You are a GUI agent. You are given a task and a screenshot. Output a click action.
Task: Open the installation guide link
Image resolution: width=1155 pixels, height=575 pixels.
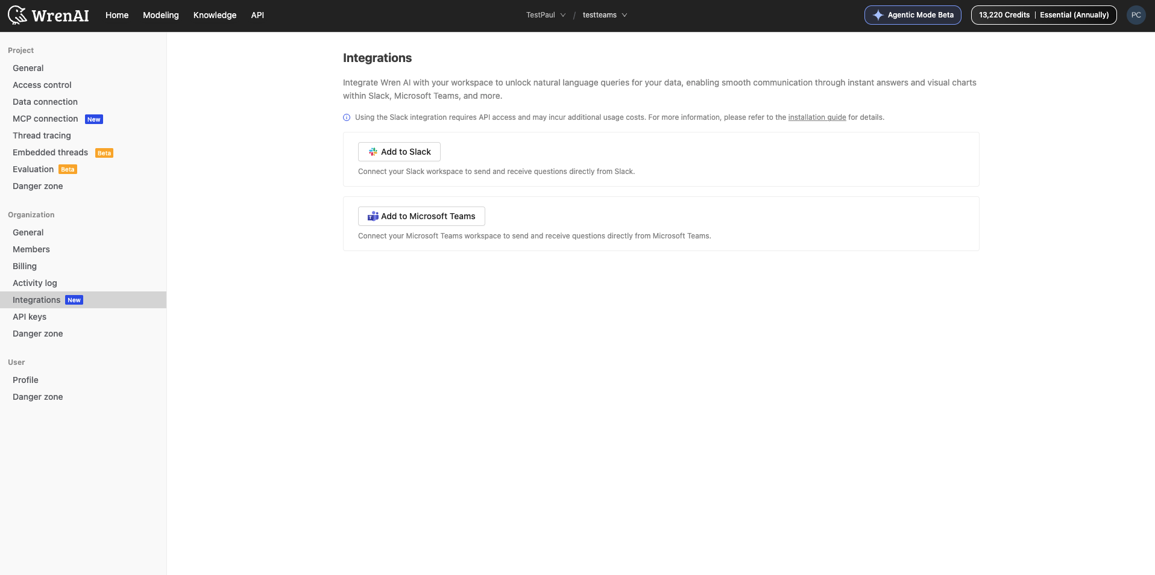coord(817,117)
